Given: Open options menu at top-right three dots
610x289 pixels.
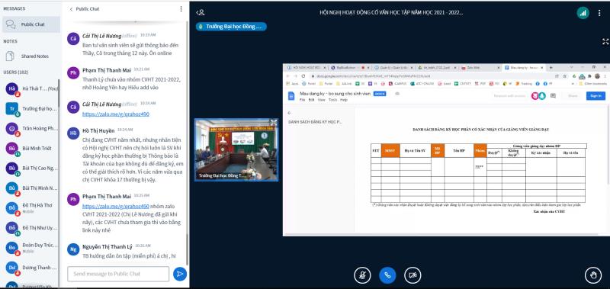Looking at the screenshot, I should point(599,13).
